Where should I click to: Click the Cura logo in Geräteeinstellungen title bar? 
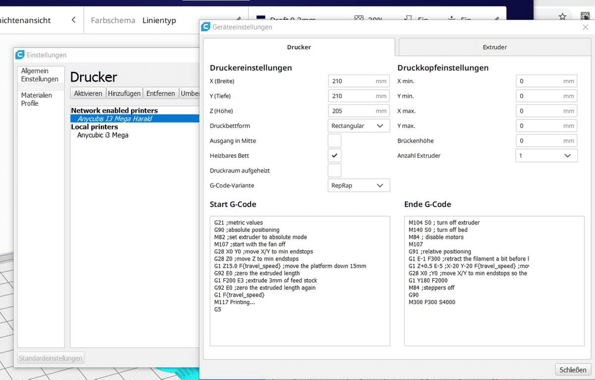(206, 27)
